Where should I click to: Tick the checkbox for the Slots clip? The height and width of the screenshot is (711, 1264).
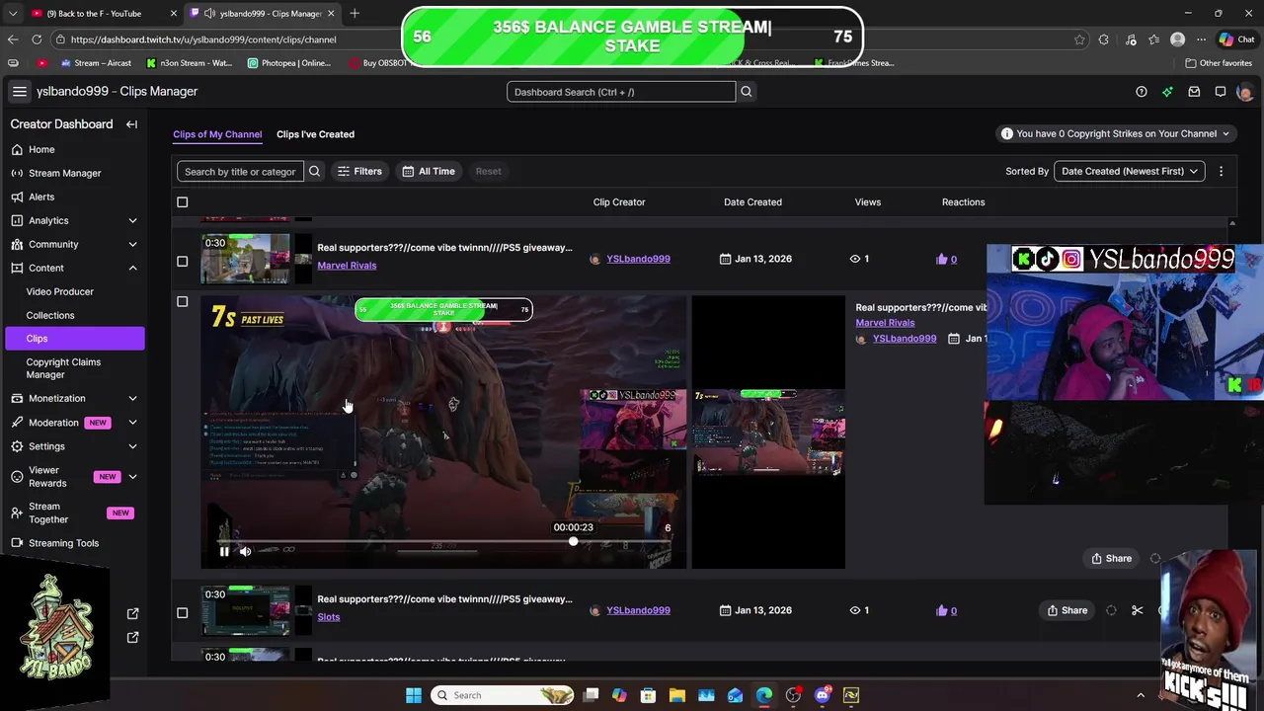pyautogui.click(x=182, y=613)
